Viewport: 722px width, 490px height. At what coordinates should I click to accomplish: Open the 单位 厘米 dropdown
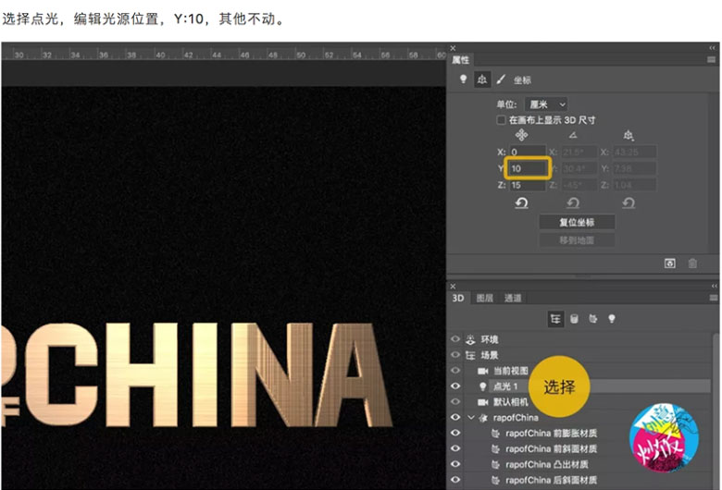[x=546, y=104]
